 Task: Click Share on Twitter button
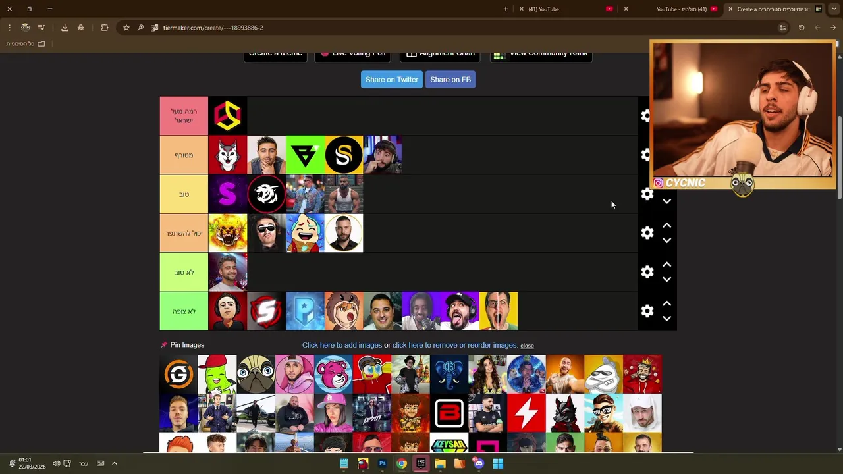[392, 80]
